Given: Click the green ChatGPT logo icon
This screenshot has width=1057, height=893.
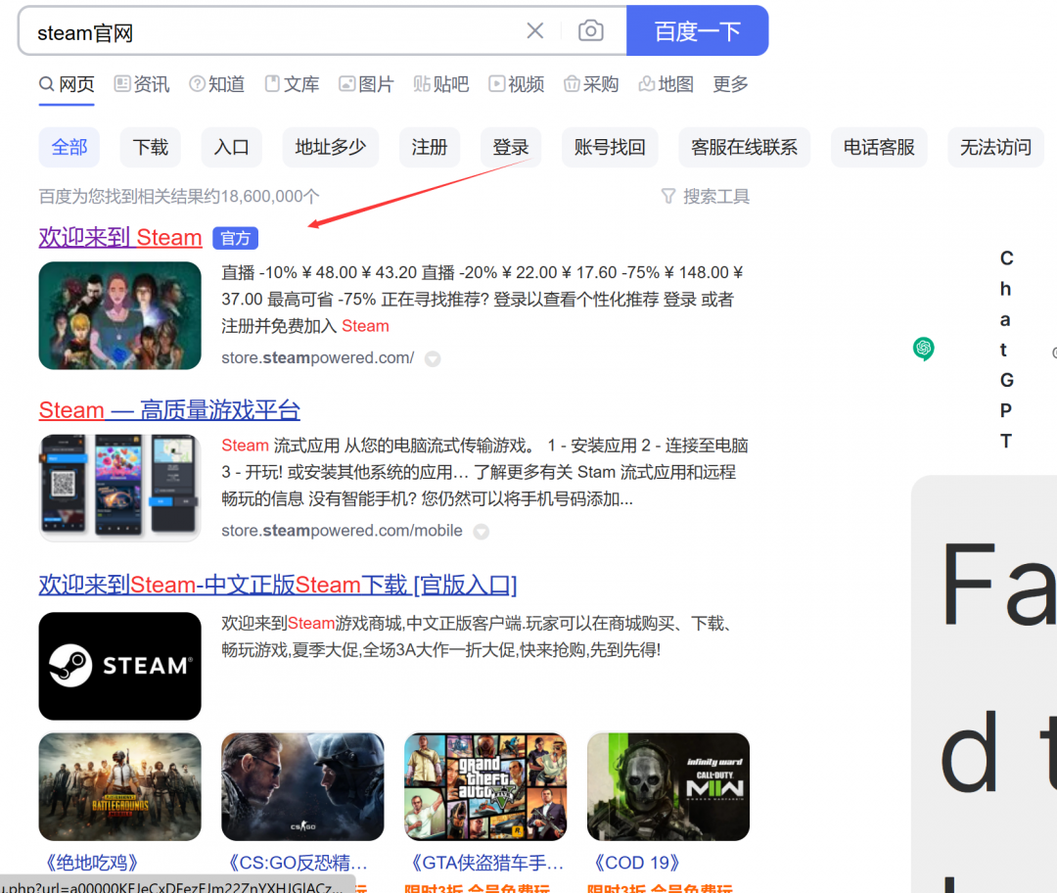Looking at the screenshot, I should coord(924,349).
